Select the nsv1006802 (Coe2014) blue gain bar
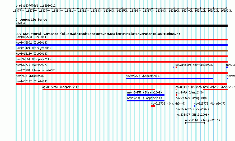The image size is (235, 141). [121, 45]
